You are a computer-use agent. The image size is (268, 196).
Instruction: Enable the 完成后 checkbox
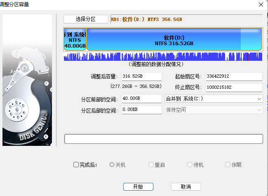point(76,165)
